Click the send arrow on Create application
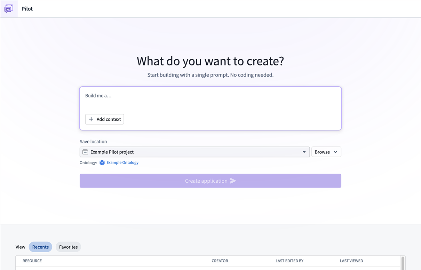Viewport: 421px width, 270px height. [232, 181]
